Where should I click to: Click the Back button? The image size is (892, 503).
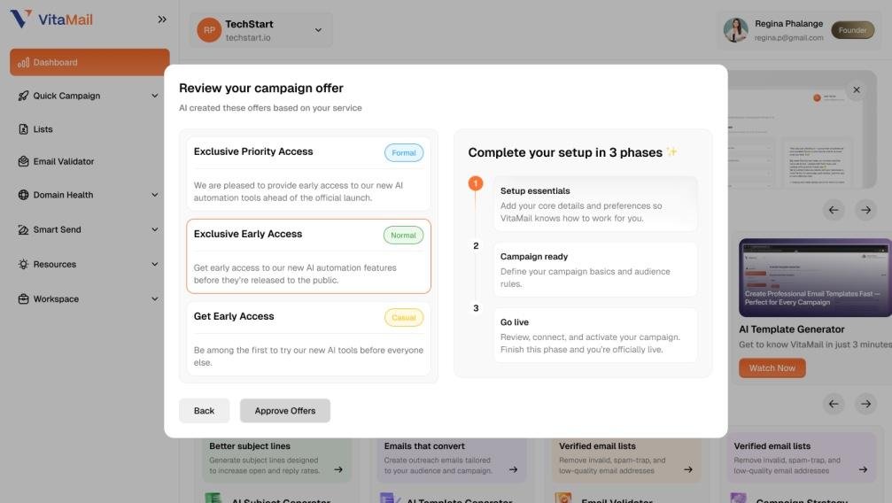coord(205,411)
